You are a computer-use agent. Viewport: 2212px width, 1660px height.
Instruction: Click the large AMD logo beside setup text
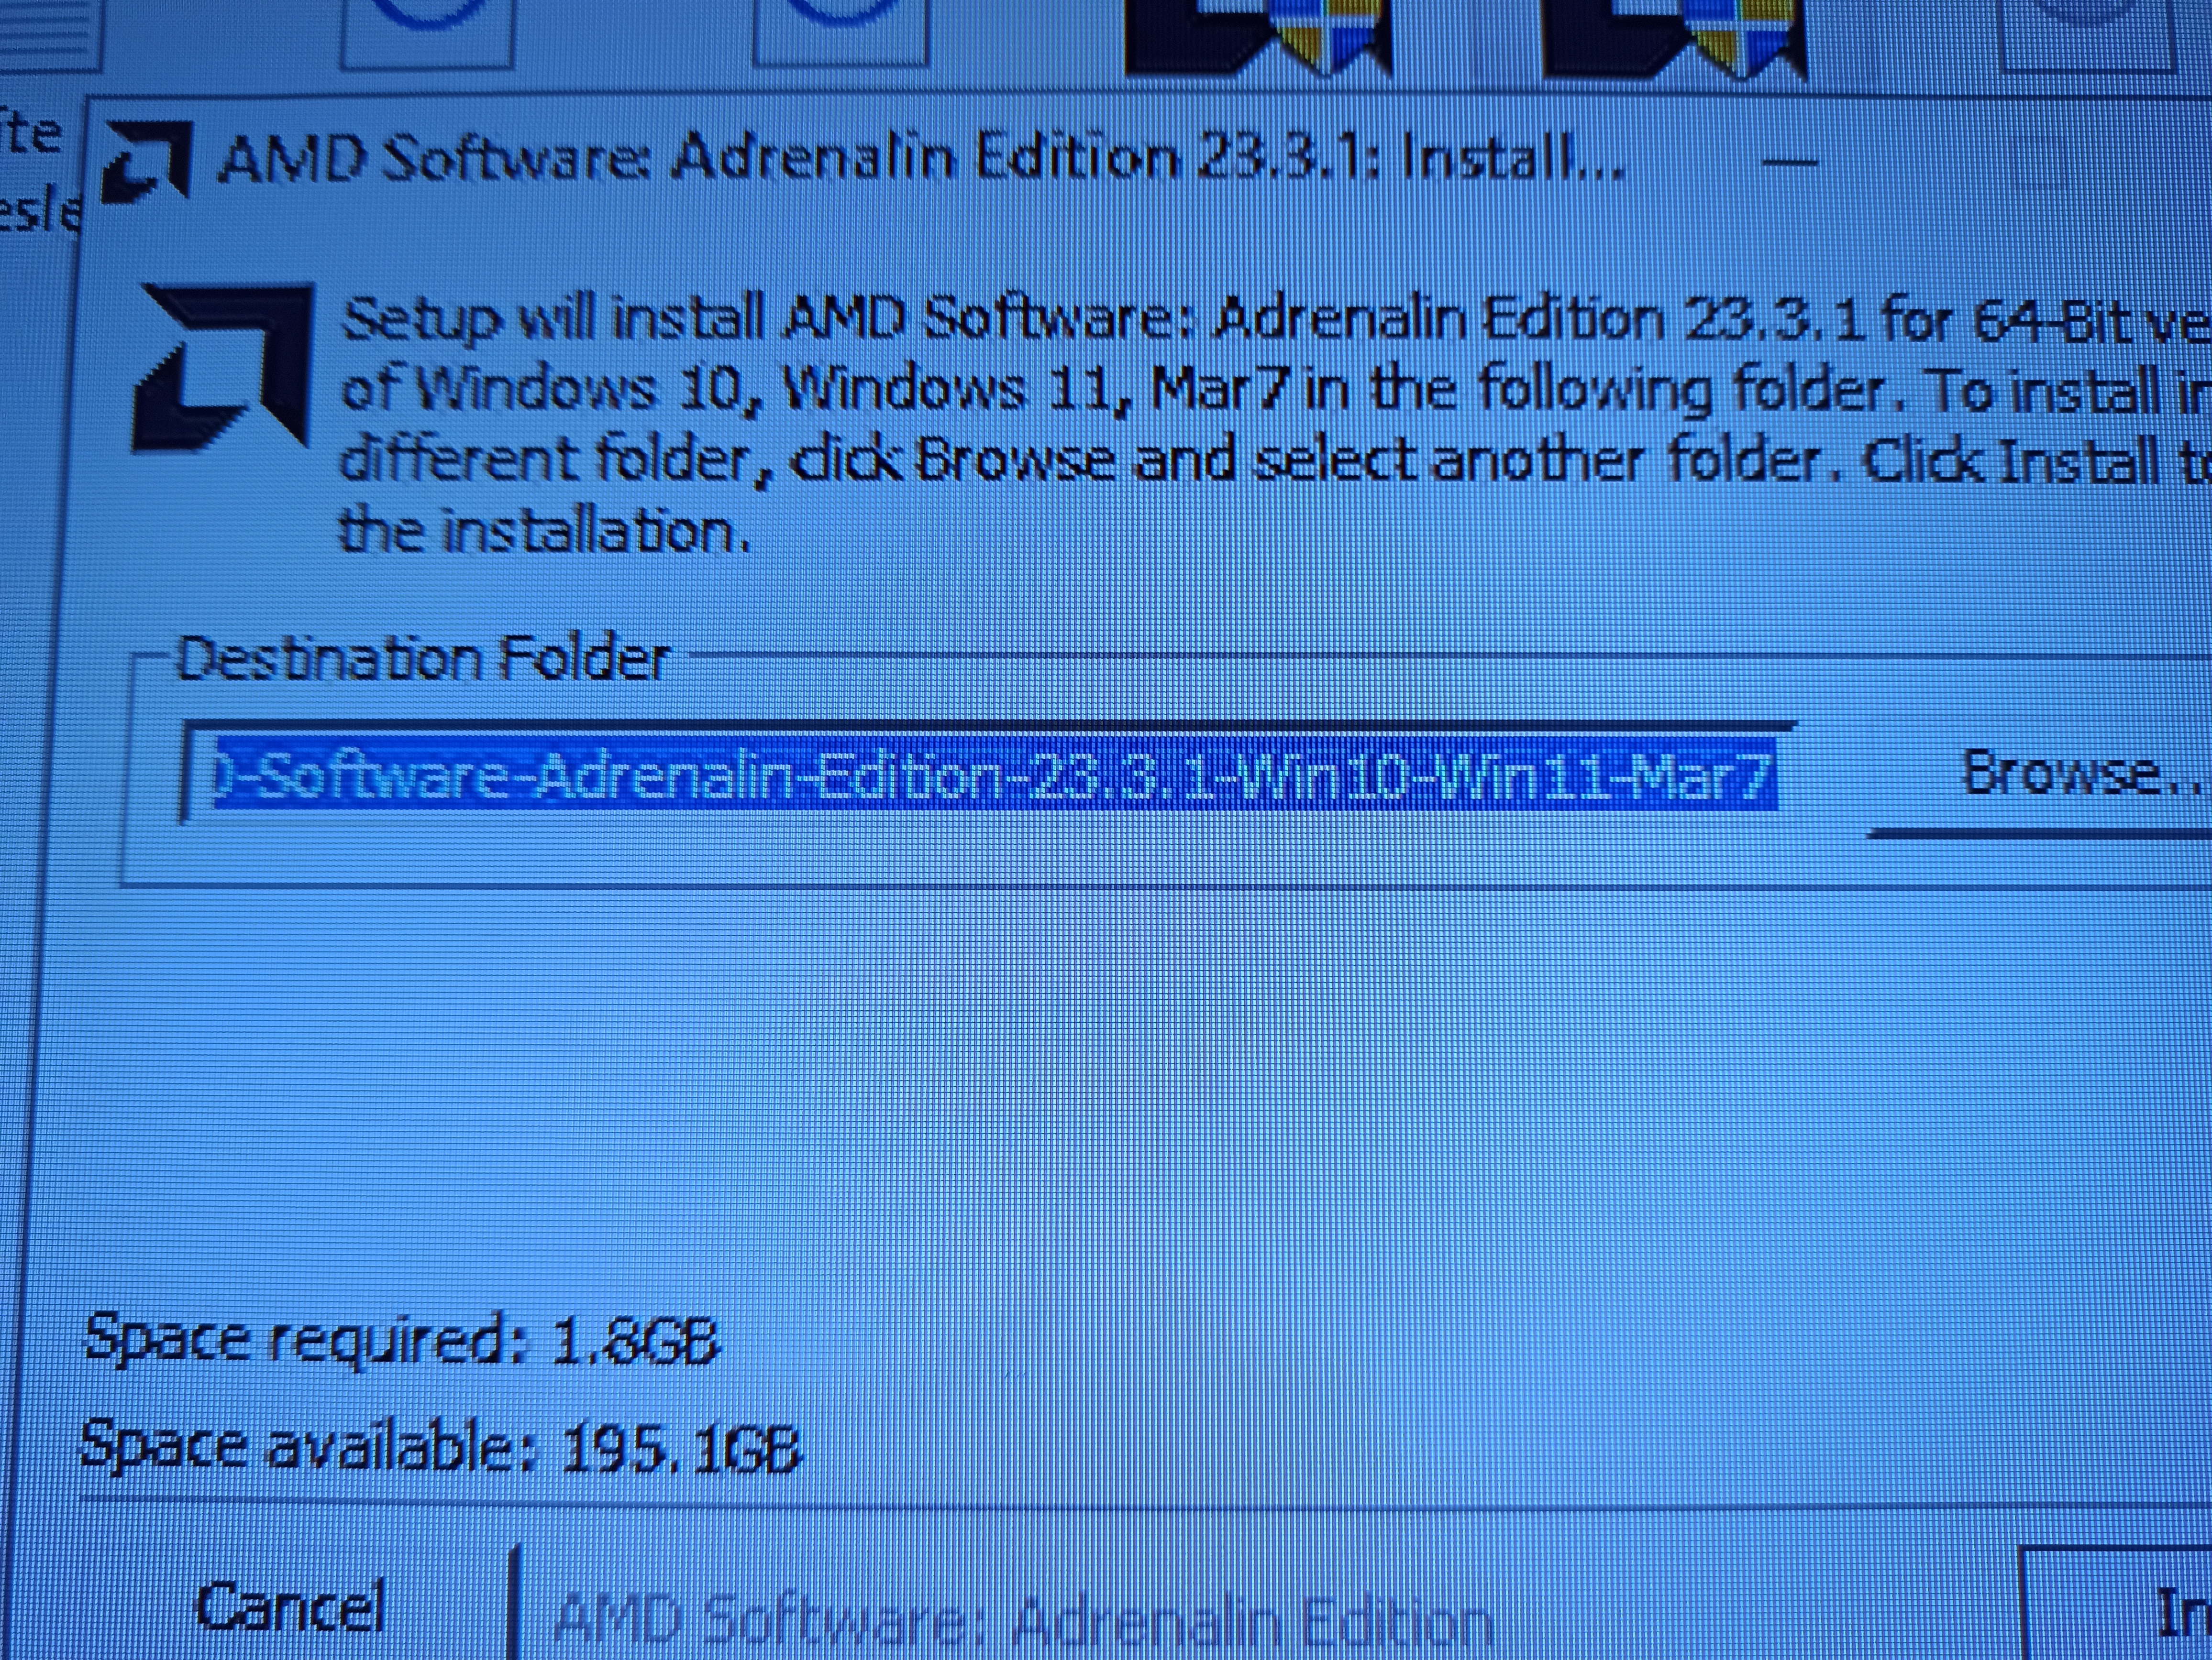coord(223,367)
